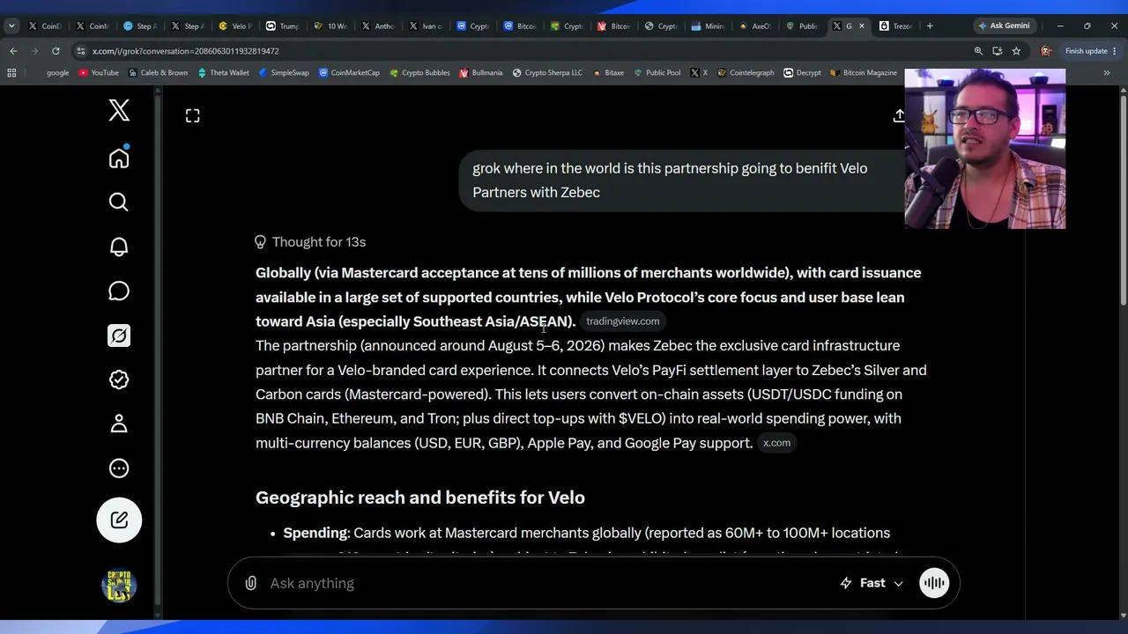Open the Decrypt bookmark
Image resolution: width=1128 pixels, height=634 pixels.
tap(802, 73)
